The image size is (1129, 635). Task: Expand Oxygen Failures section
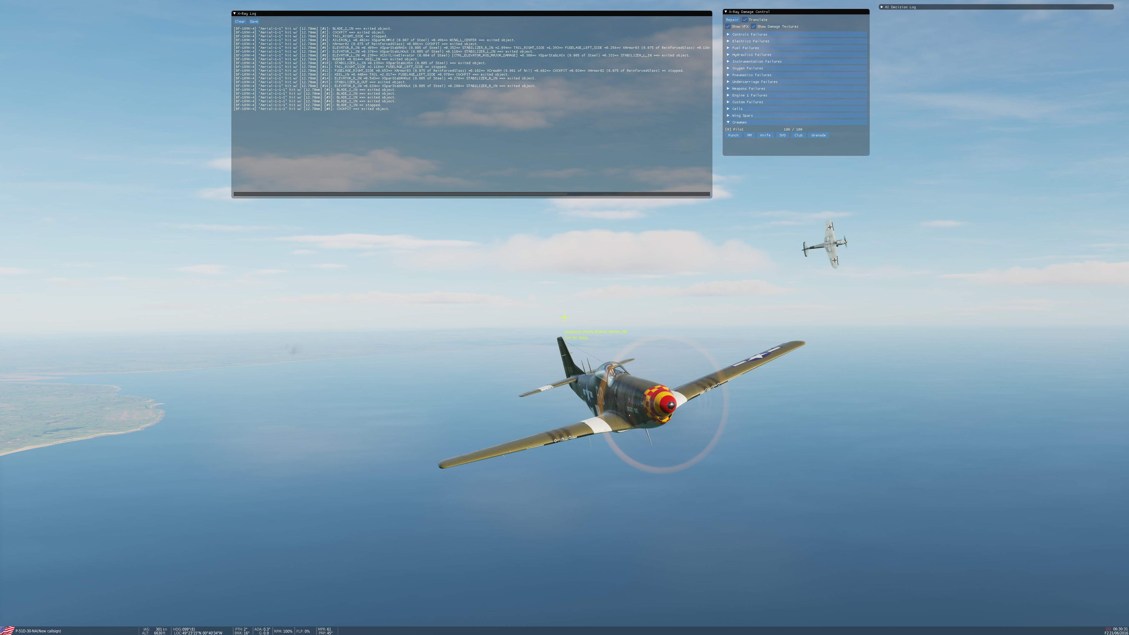pyautogui.click(x=796, y=68)
